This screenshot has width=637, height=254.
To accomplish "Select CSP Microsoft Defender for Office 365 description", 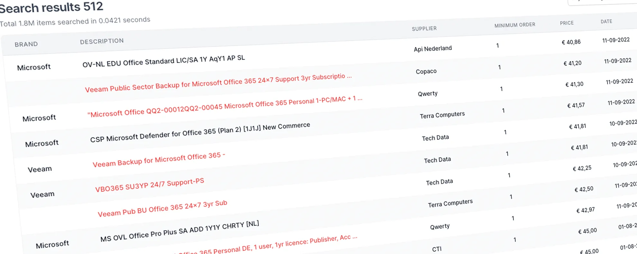I will [x=200, y=132].
